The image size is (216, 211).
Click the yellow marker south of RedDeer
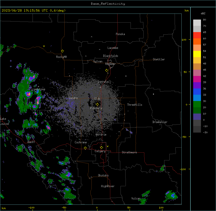tap(106, 70)
